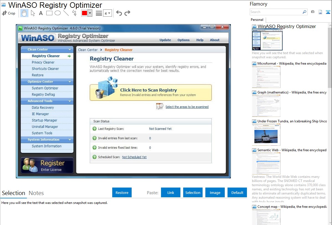The image size is (332, 225).
Task: Paste as Image
Action: (x=215, y=193)
